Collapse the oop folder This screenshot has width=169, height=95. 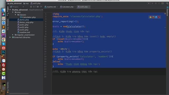coord(13,12)
